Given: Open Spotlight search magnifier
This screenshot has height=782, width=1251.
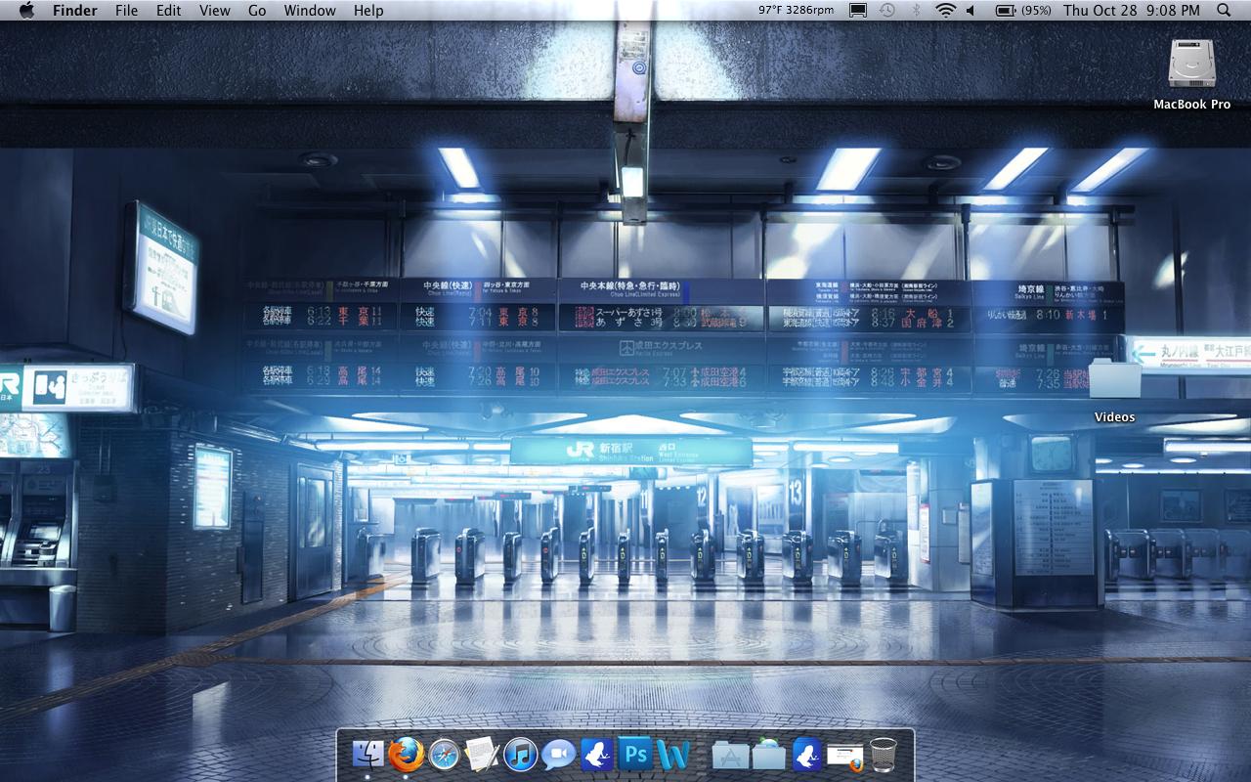Looking at the screenshot, I should (1225, 10).
